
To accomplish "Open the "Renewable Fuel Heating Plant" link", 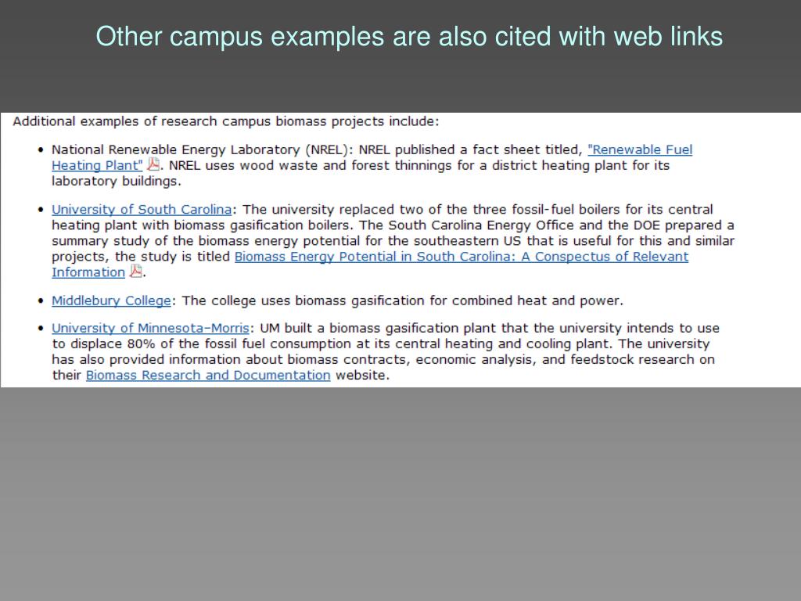I will 639,149.
